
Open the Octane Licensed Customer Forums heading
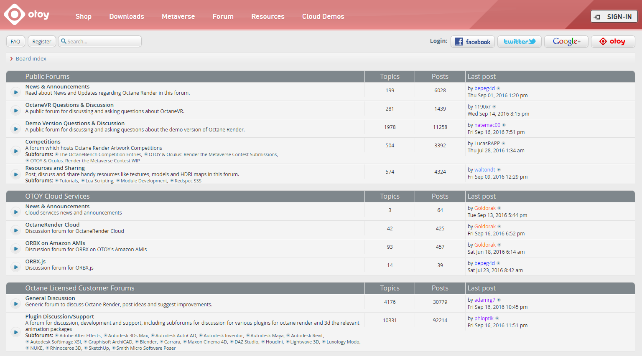tap(80, 288)
